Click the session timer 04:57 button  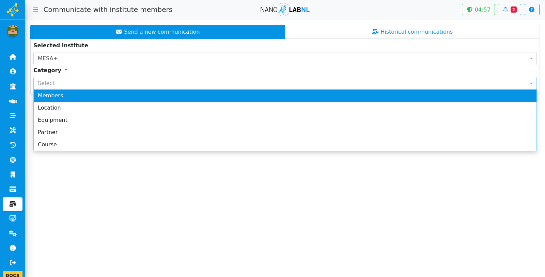[x=478, y=10]
